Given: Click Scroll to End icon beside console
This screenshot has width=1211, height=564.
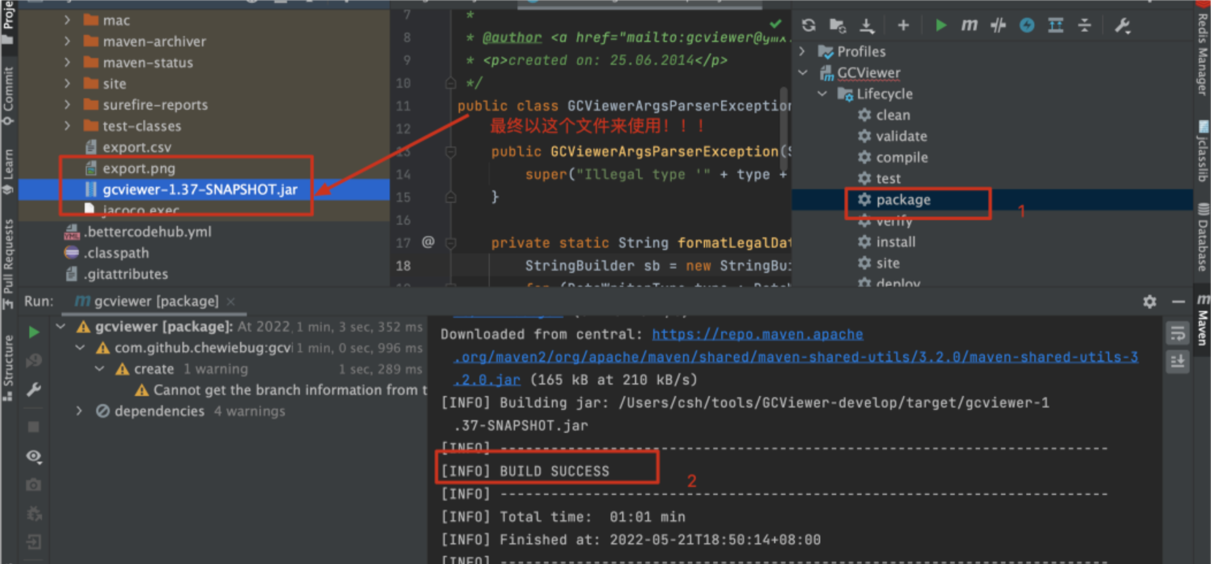Looking at the screenshot, I should click(1177, 362).
